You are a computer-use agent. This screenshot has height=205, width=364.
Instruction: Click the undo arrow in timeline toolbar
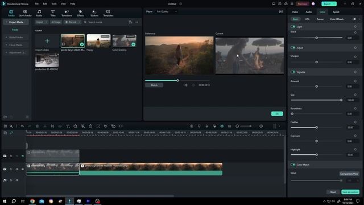(x=22, y=126)
